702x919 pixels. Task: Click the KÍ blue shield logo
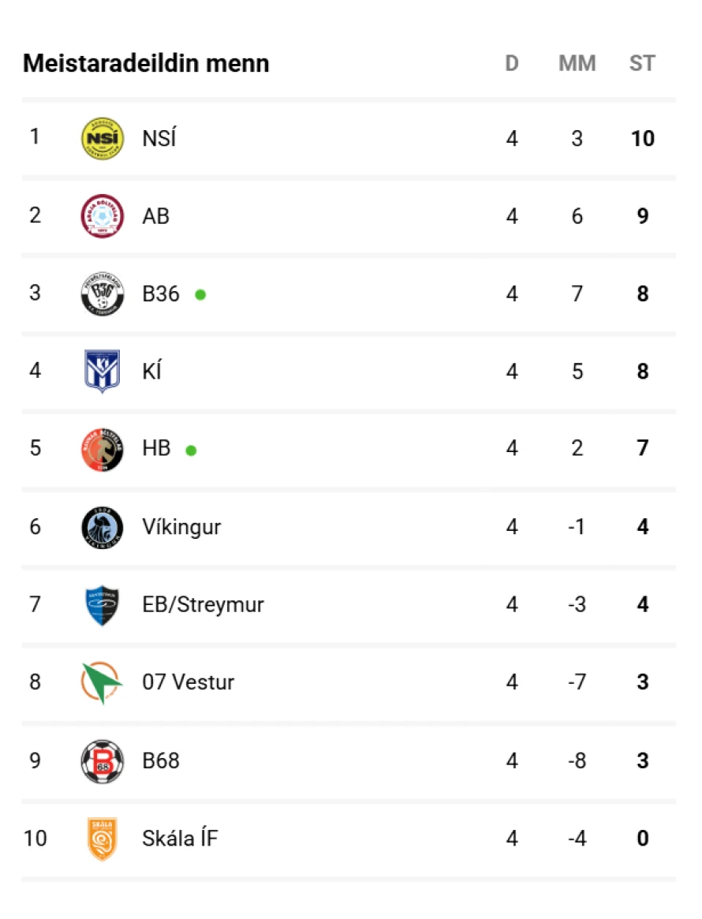pos(103,372)
